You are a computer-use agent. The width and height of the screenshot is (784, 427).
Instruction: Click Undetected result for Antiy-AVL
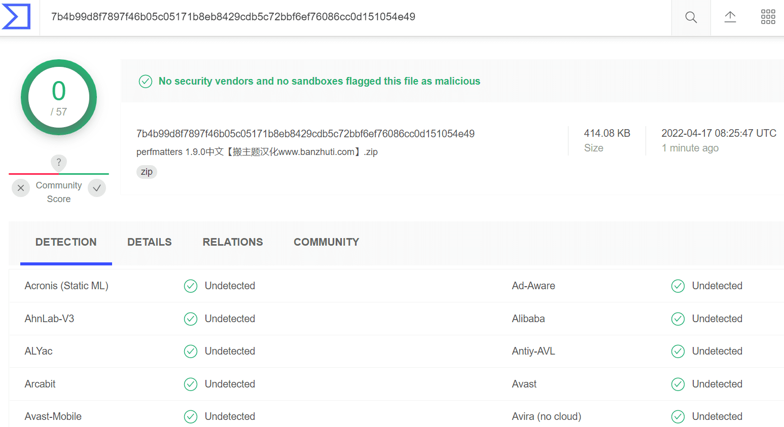717,351
